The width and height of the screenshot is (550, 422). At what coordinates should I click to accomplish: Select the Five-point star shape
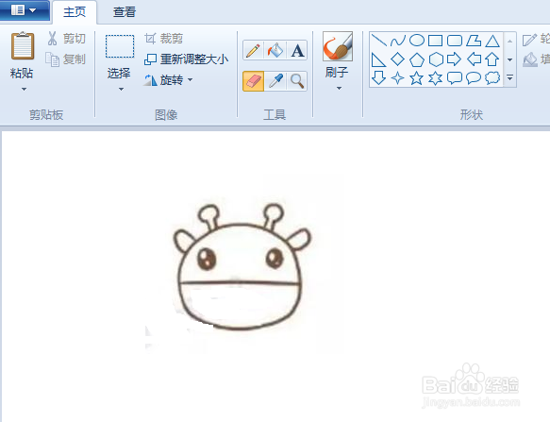[x=417, y=78]
